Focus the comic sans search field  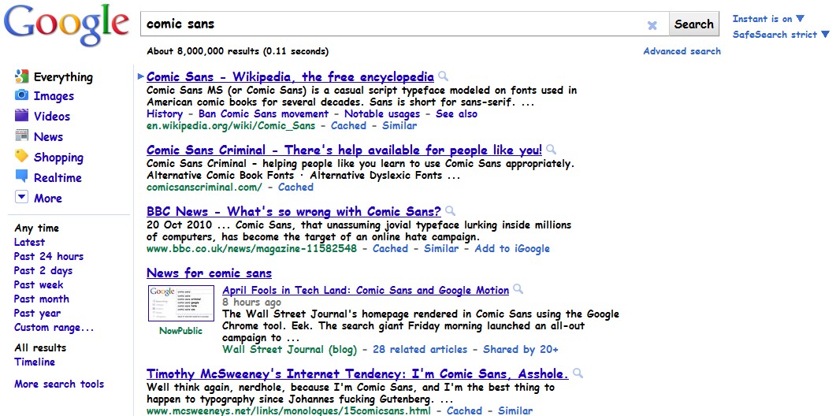tap(394, 24)
